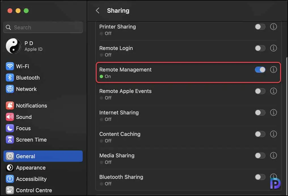Click the Remote Management label
Screen dimensions: 288x196
click(126, 70)
